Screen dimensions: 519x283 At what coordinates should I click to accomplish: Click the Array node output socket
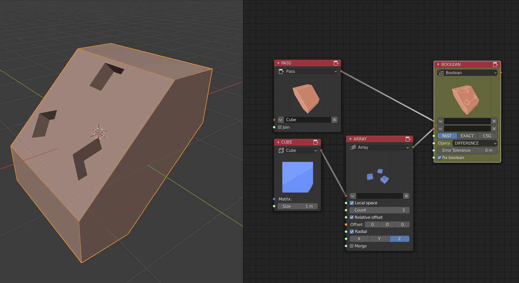tap(413, 147)
